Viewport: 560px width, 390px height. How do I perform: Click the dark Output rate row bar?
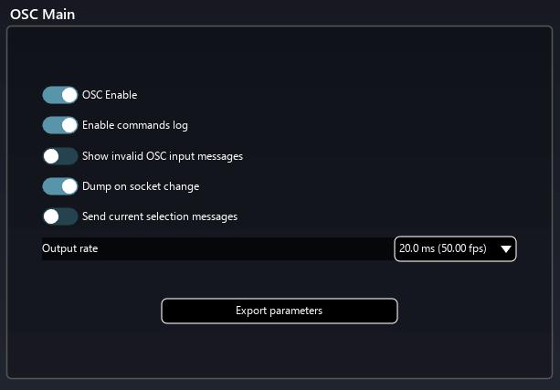274,248
